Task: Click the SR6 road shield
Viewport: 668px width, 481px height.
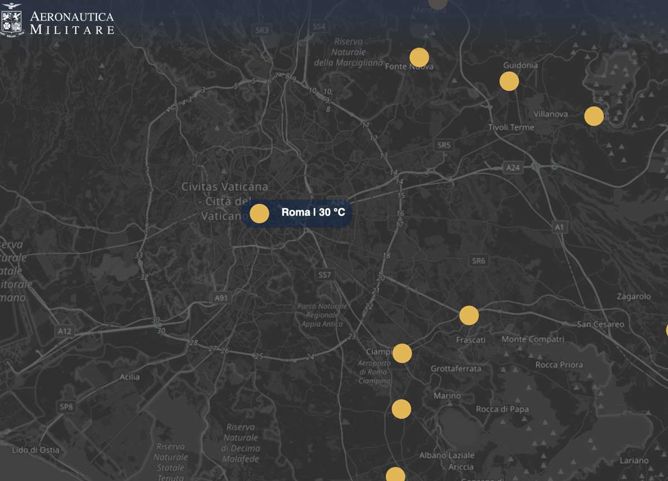Action: 478,261
